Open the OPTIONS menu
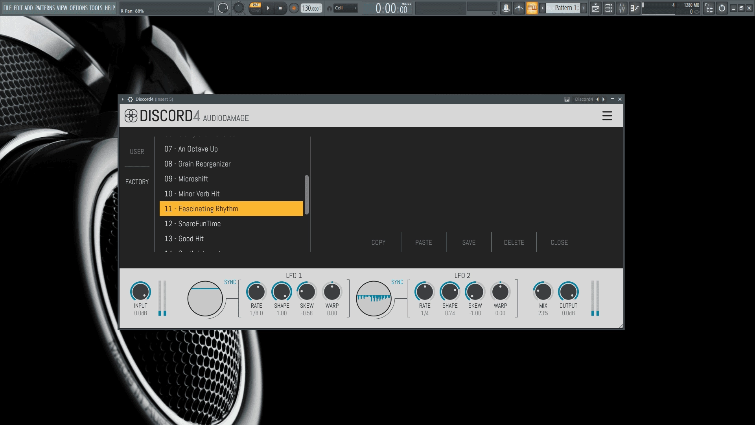Viewport: 755px width, 425px height. coord(79,8)
